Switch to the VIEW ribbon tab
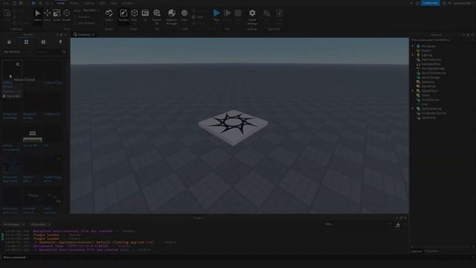The image size is (476, 268). pos(114,3)
